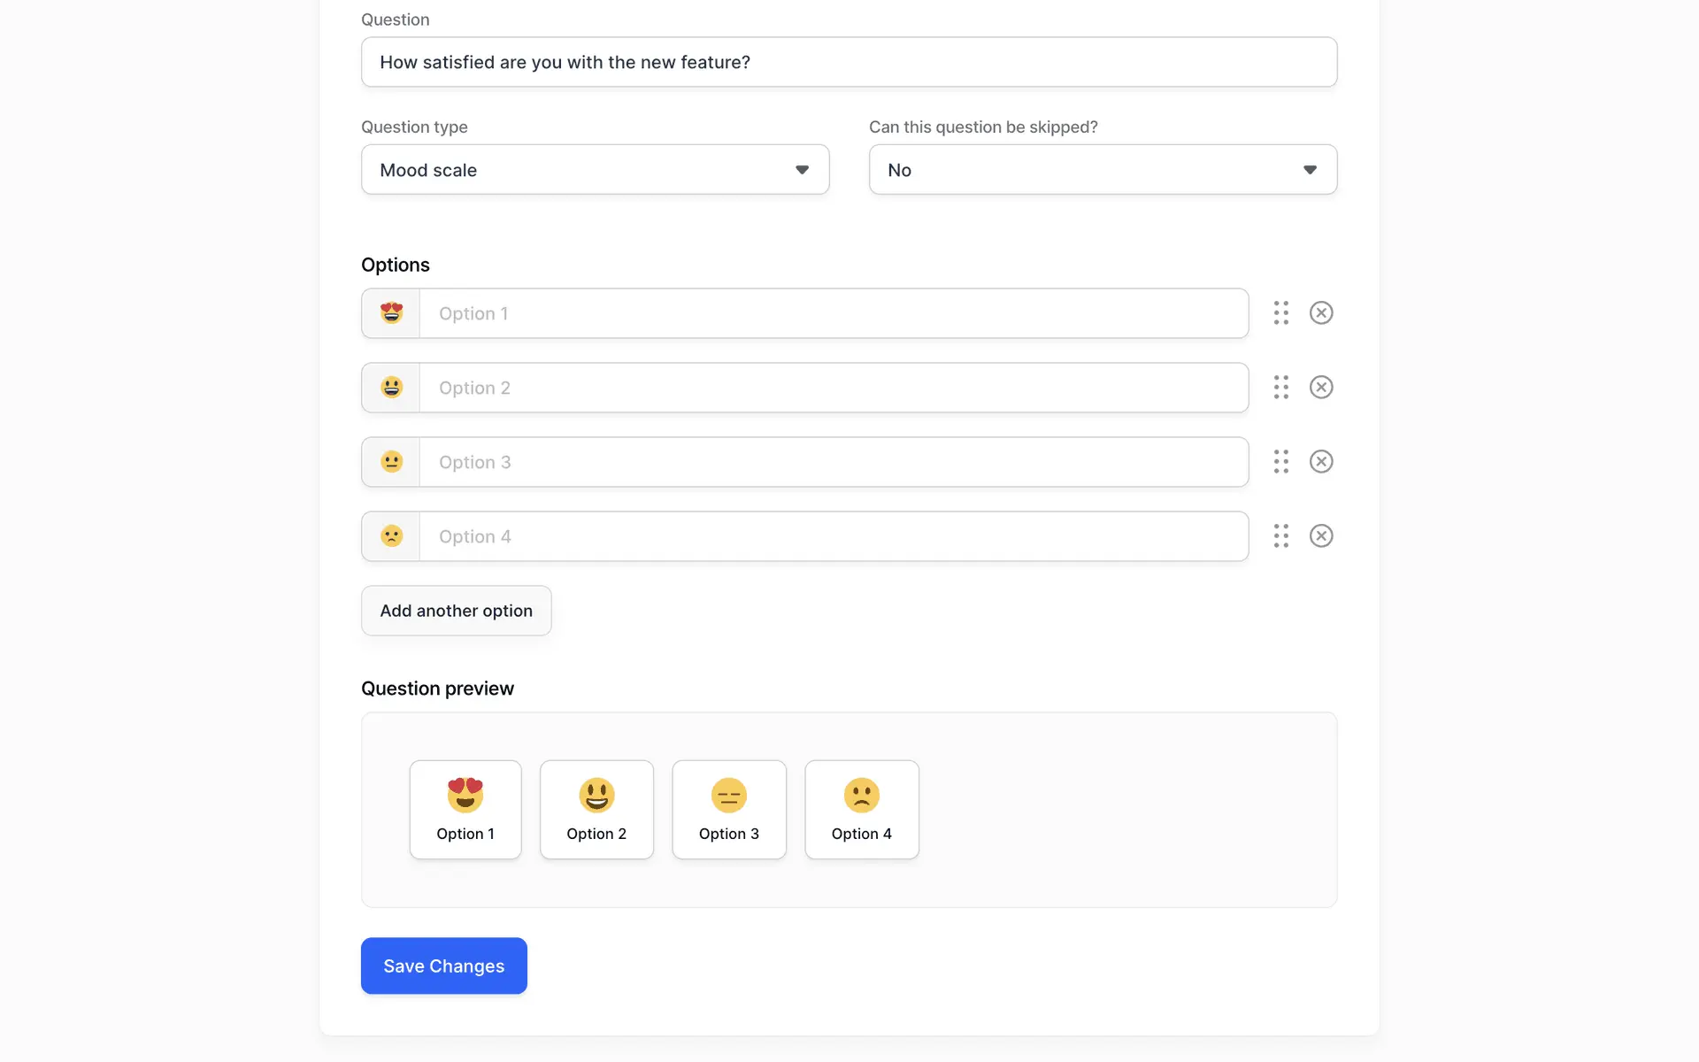The width and height of the screenshot is (1699, 1062).
Task: Click the sad face emoji for Option 4
Action: [391, 536]
